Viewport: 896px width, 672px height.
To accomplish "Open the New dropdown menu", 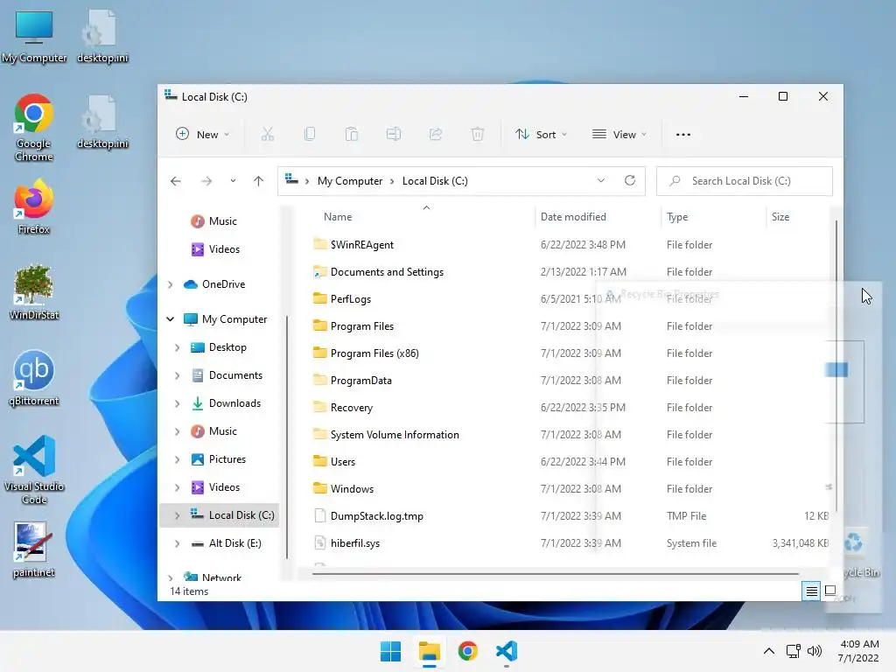I will click(x=202, y=134).
